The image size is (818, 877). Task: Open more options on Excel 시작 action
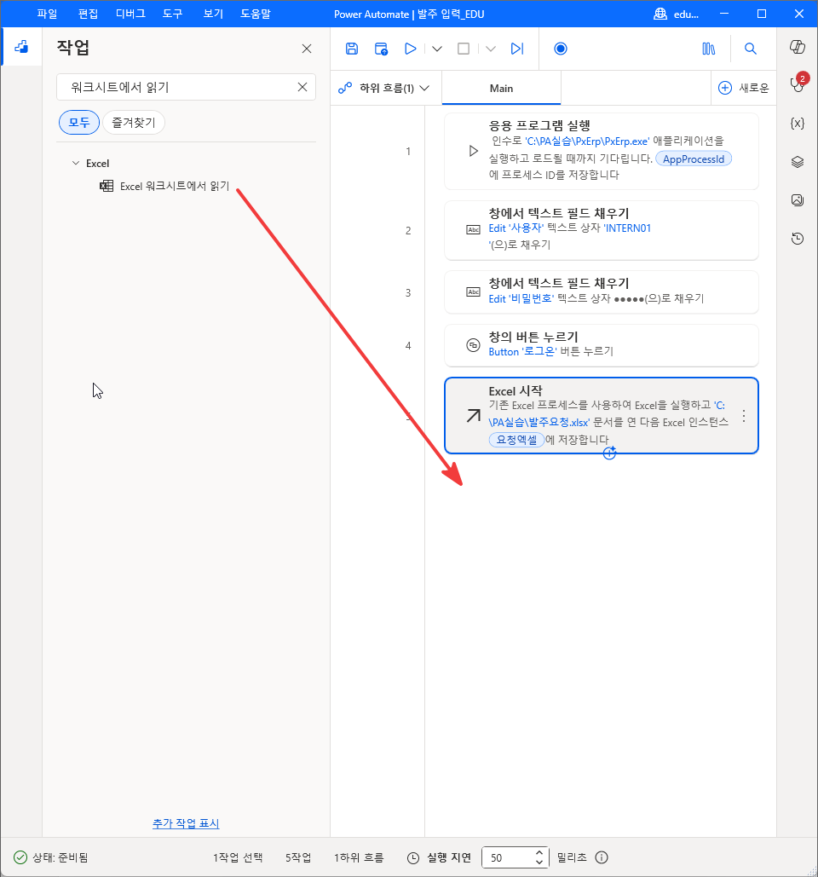pyautogui.click(x=744, y=416)
